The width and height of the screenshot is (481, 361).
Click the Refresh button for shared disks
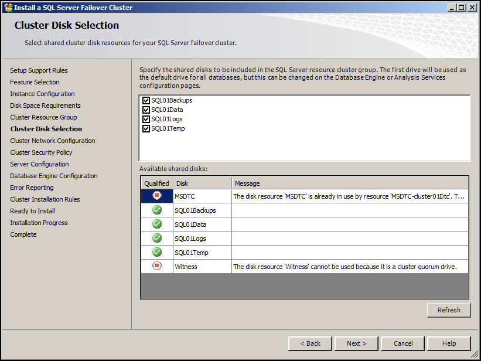449,310
